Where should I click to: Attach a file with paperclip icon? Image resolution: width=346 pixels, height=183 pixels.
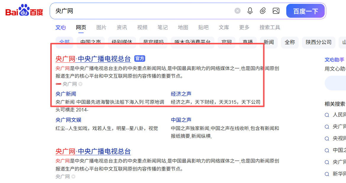263,11
